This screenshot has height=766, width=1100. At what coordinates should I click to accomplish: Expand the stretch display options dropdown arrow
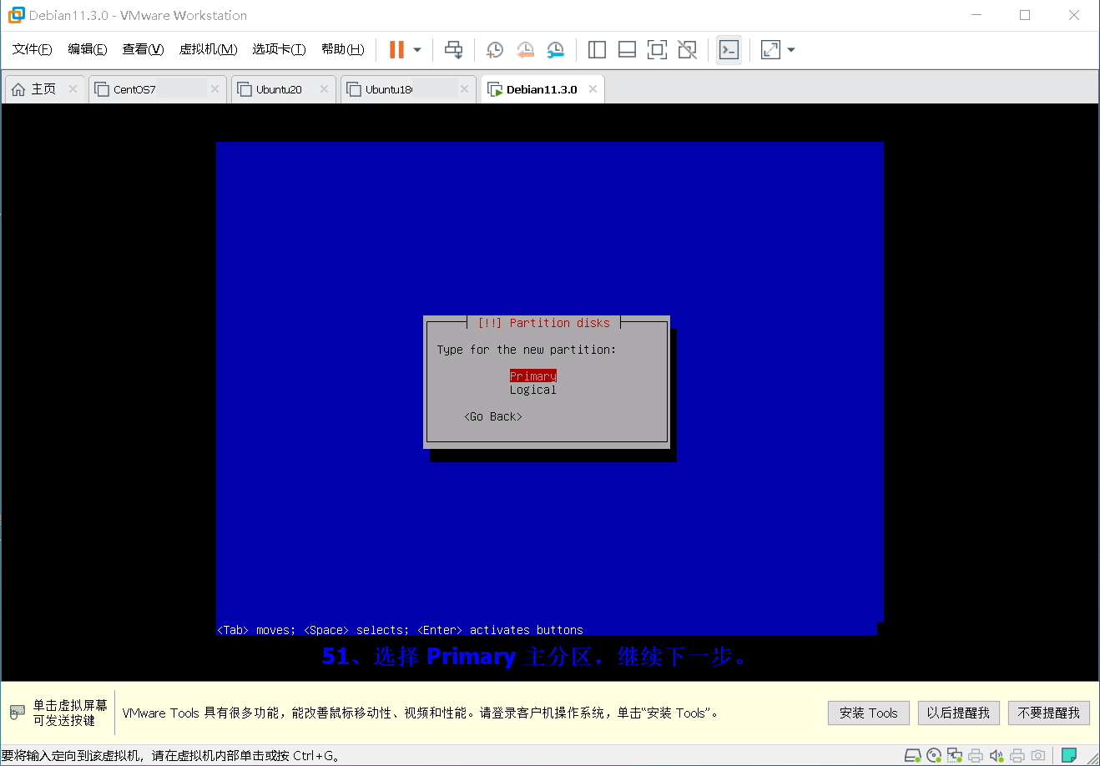[x=791, y=50]
